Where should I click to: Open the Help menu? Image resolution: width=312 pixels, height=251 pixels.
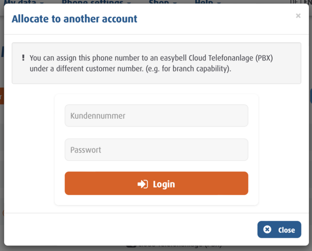click(204, 2)
